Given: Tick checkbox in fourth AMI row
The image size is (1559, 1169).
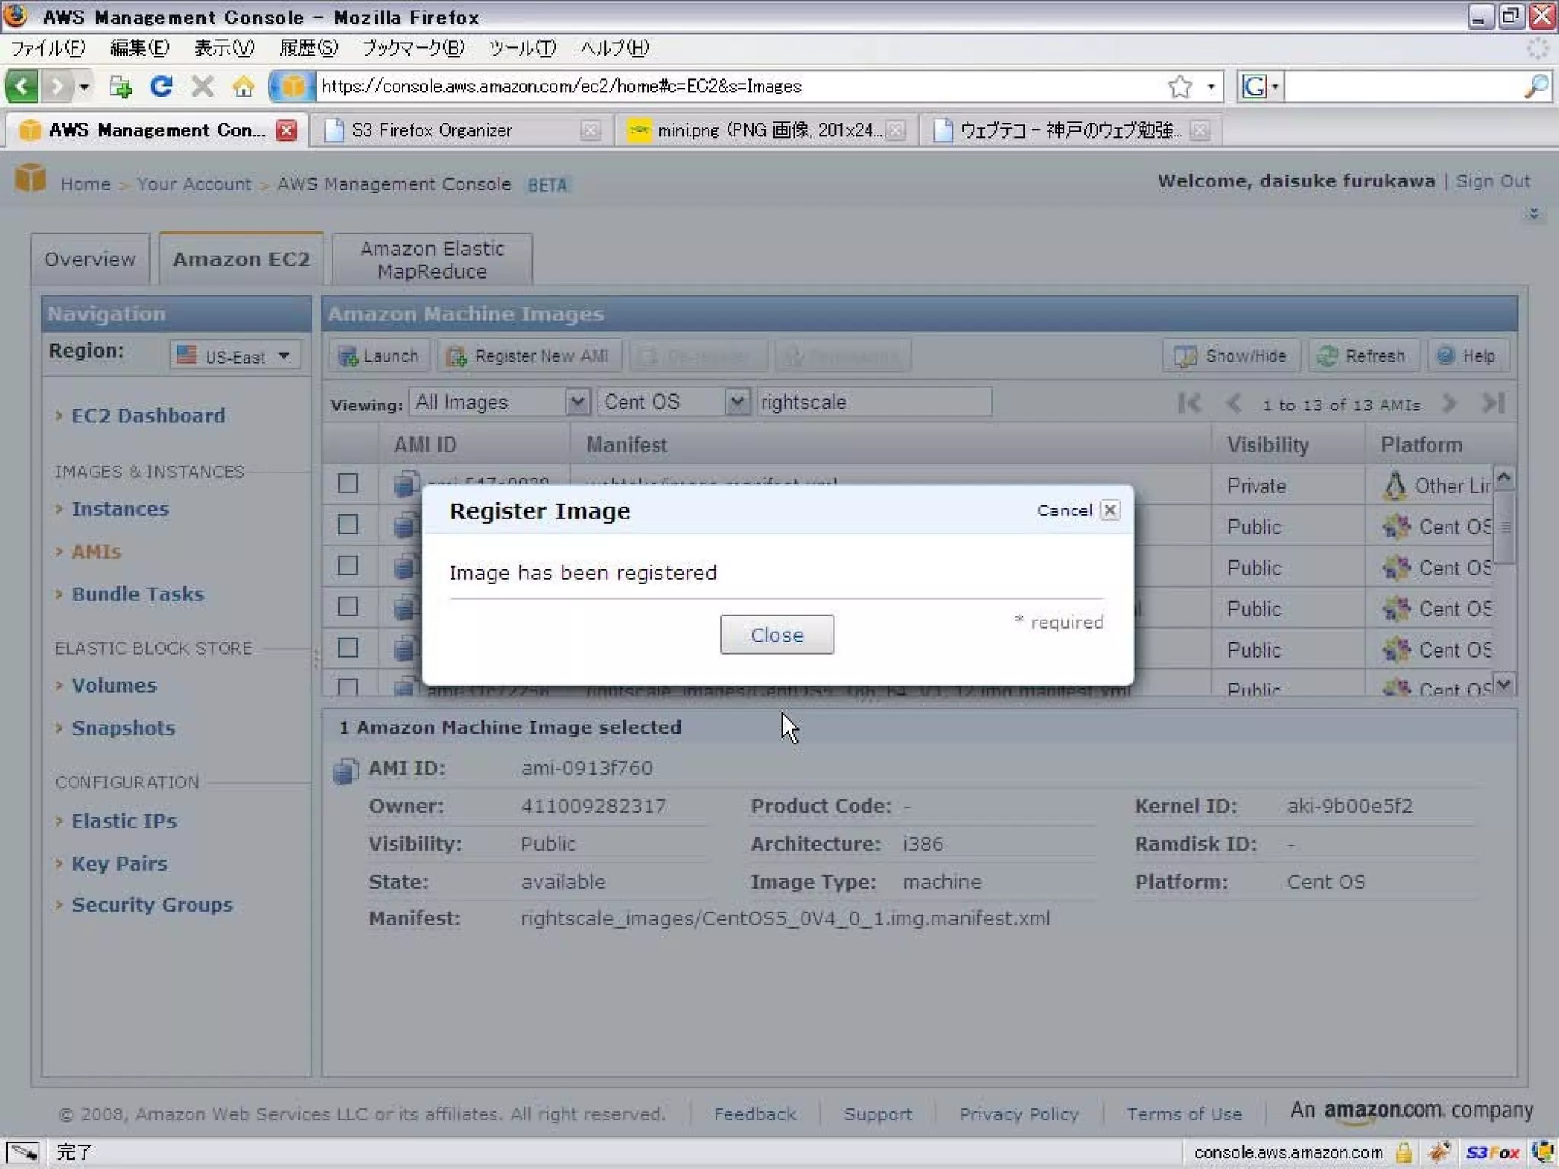Looking at the screenshot, I should pos(348,607).
